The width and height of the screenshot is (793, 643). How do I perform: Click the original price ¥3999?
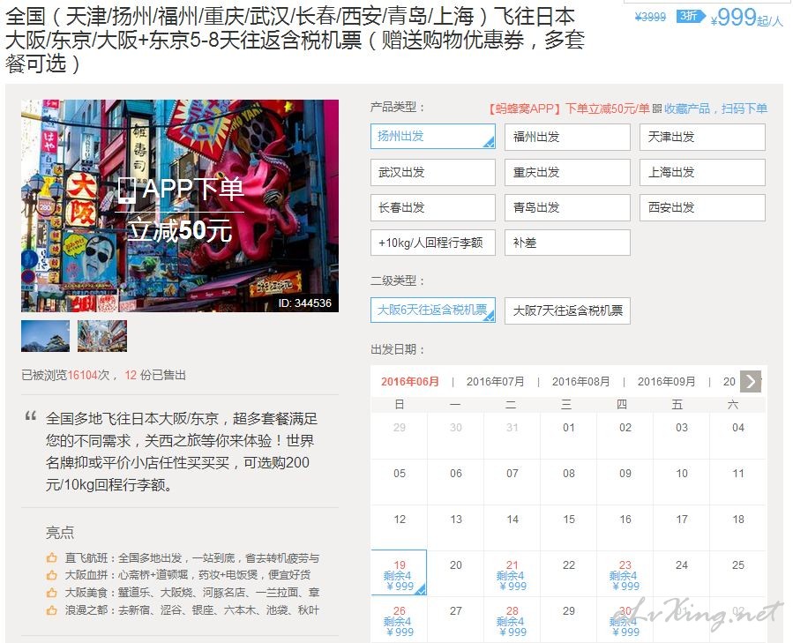pyautogui.click(x=650, y=17)
